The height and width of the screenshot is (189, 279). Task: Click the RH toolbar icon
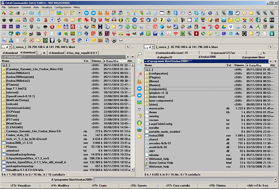[x=100, y=40]
